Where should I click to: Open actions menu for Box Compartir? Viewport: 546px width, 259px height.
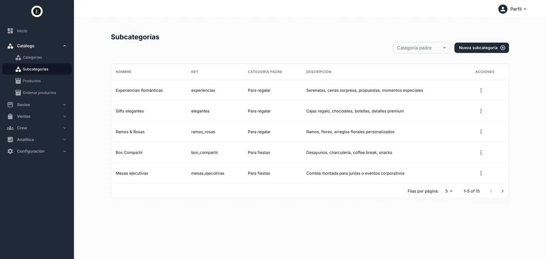481,153
